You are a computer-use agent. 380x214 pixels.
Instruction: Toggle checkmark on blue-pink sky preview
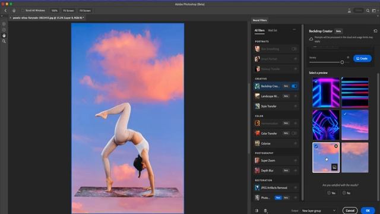click(x=345, y=114)
